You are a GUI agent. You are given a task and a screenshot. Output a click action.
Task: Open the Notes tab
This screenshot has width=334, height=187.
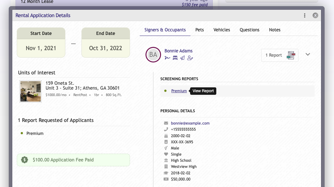pos(275,30)
